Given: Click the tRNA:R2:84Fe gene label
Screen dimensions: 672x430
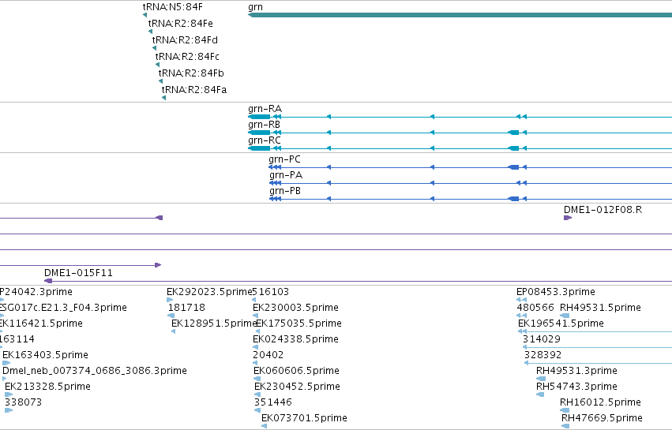Looking at the screenshot, I should (x=180, y=24).
